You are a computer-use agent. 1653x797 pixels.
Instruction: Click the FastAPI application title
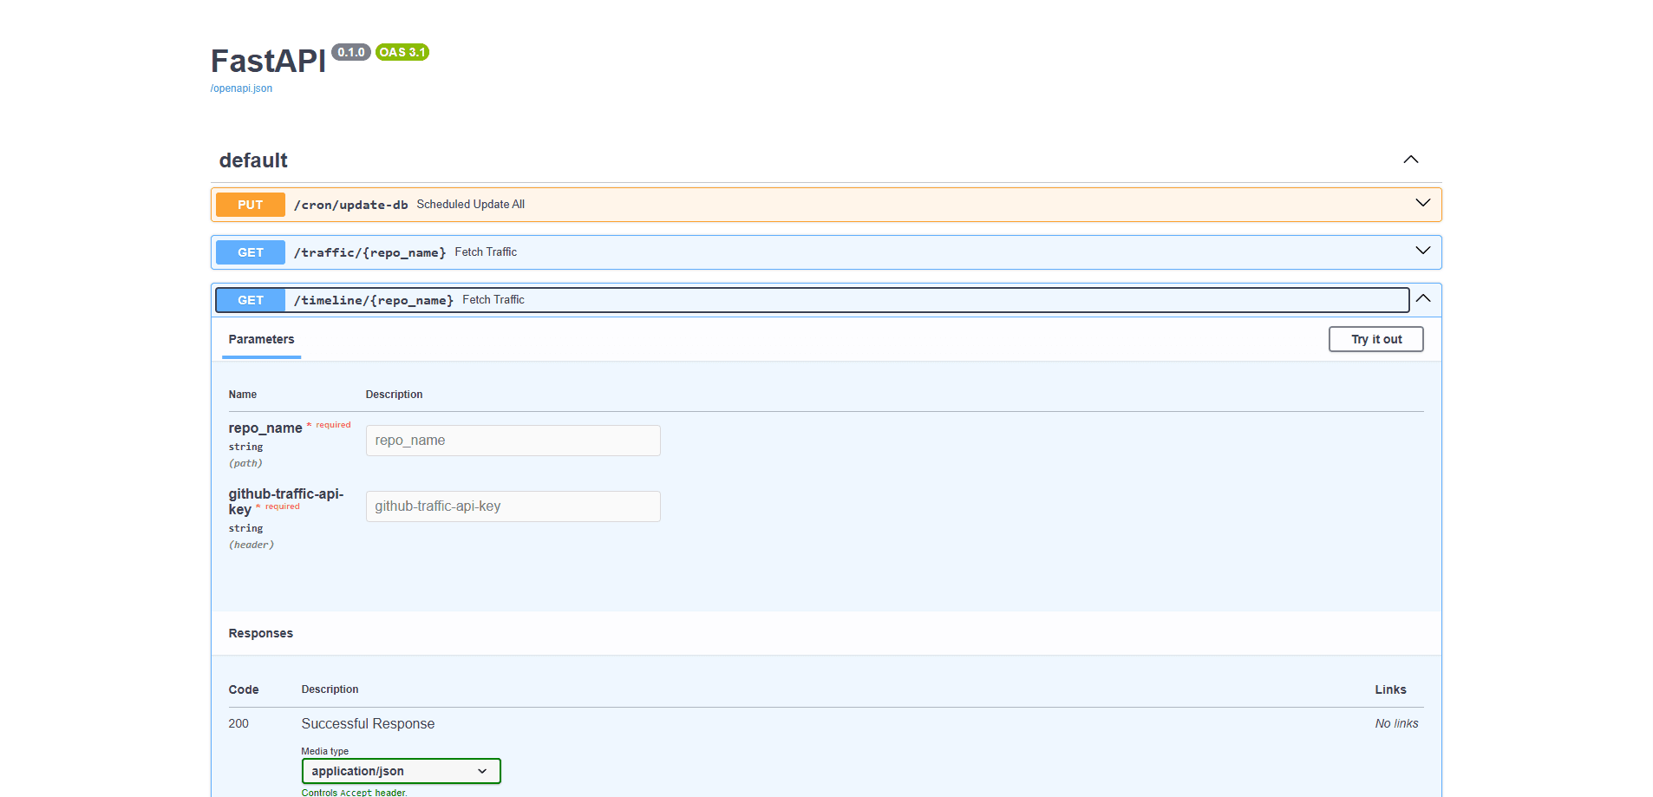pos(266,61)
